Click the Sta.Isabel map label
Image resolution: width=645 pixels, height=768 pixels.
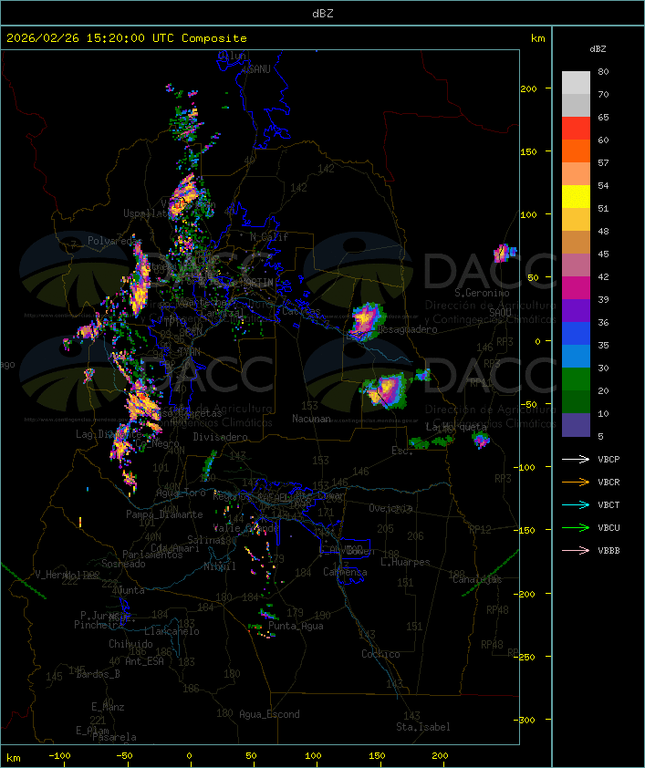click(x=423, y=727)
